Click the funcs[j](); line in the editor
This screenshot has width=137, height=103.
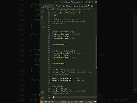(59, 23)
